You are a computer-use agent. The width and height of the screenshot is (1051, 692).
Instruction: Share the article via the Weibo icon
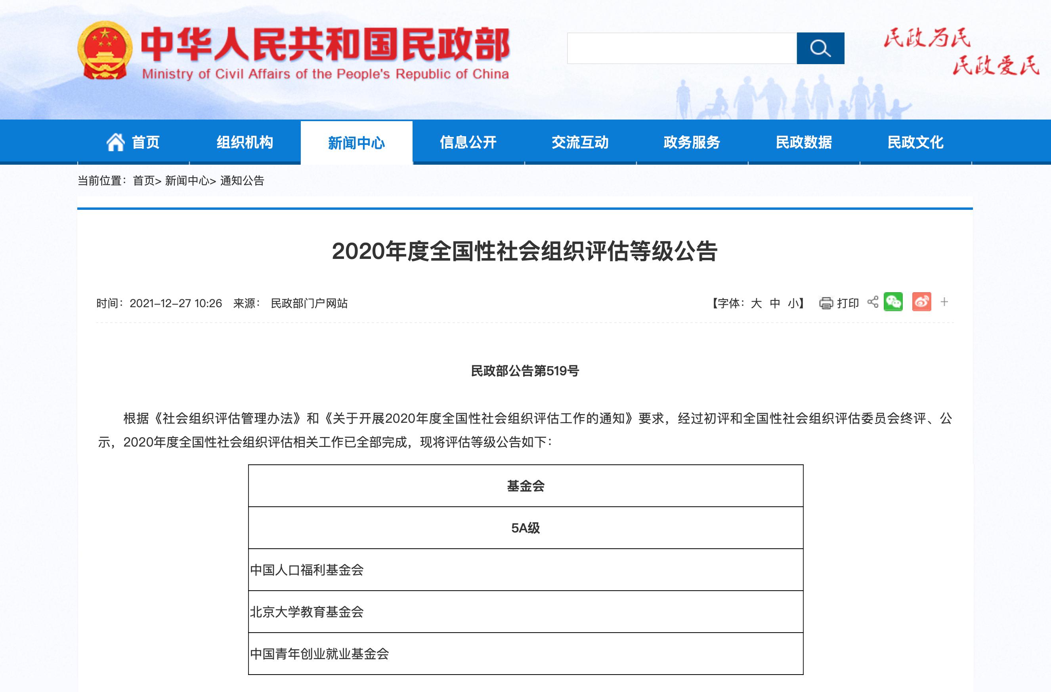921,302
